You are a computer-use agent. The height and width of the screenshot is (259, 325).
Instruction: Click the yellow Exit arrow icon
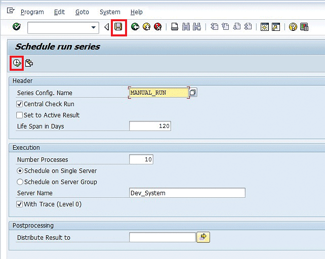[x=146, y=27]
